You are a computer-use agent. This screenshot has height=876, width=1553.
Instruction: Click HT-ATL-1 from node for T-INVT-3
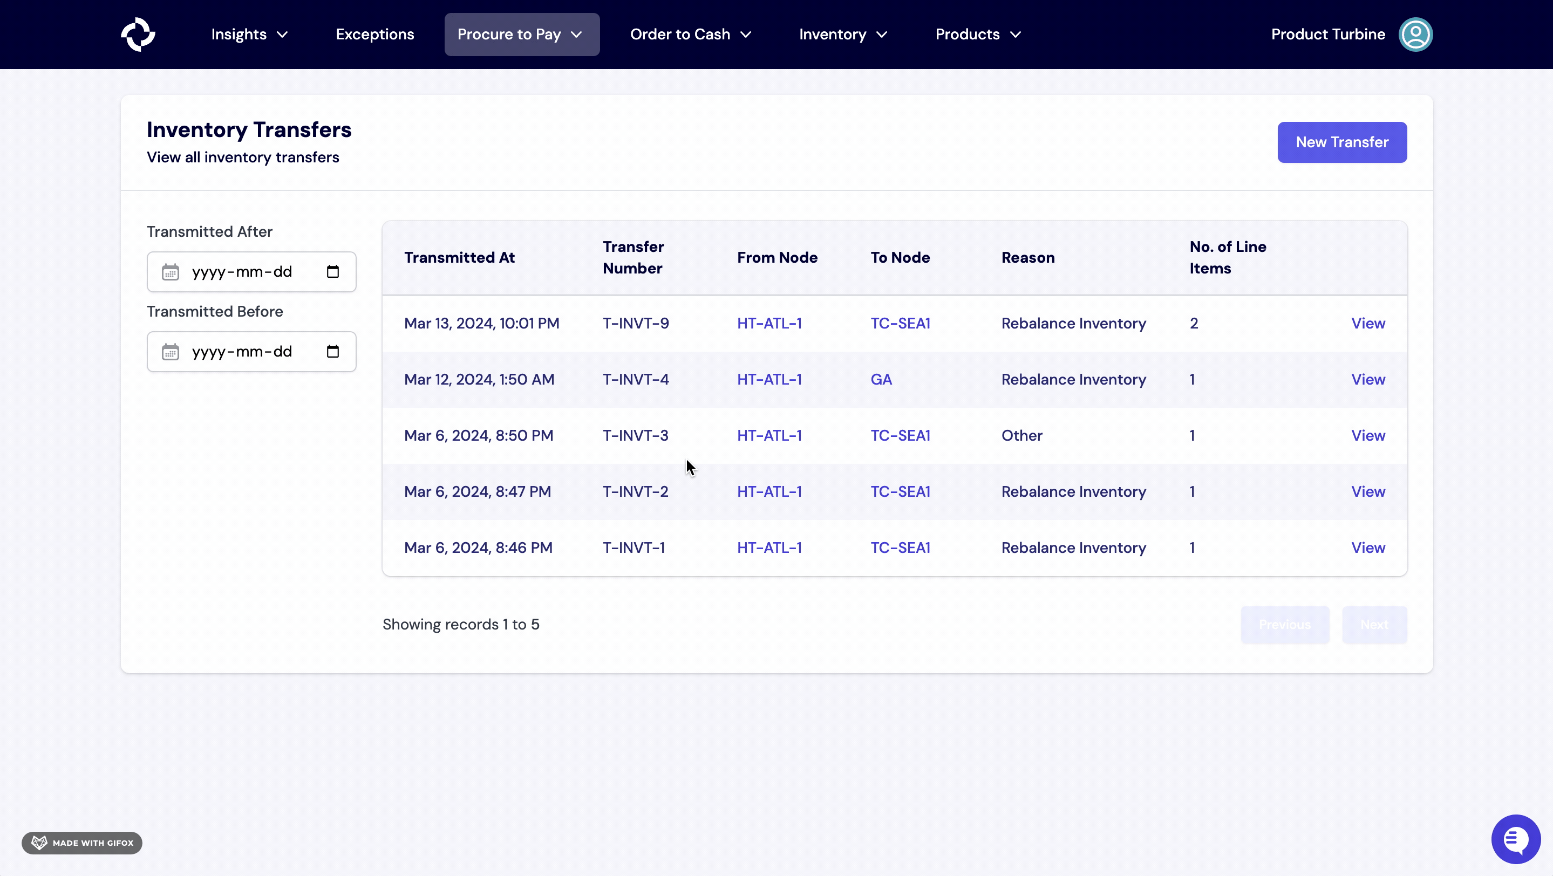(x=768, y=436)
